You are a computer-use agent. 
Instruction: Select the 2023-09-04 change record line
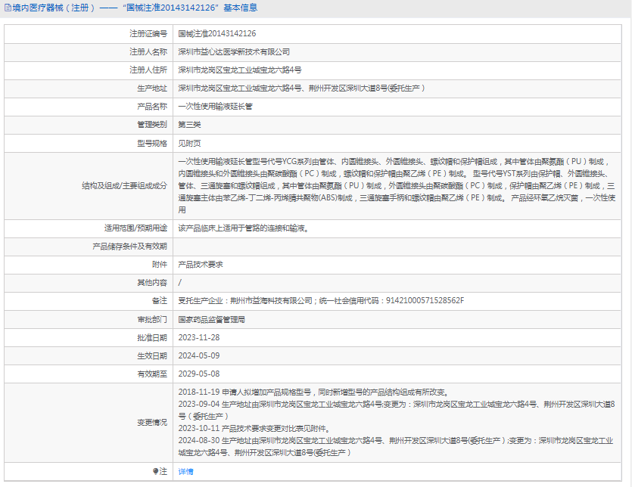(x=397, y=410)
